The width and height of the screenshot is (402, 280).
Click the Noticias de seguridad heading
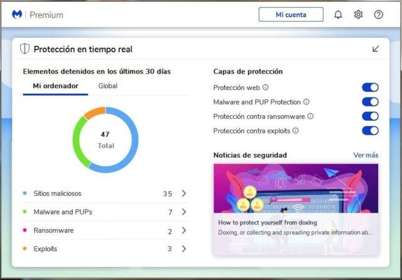[250, 155]
